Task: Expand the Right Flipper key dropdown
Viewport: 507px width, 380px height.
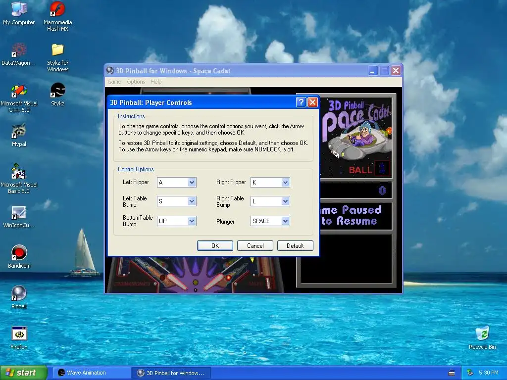Action: coord(285,182)
